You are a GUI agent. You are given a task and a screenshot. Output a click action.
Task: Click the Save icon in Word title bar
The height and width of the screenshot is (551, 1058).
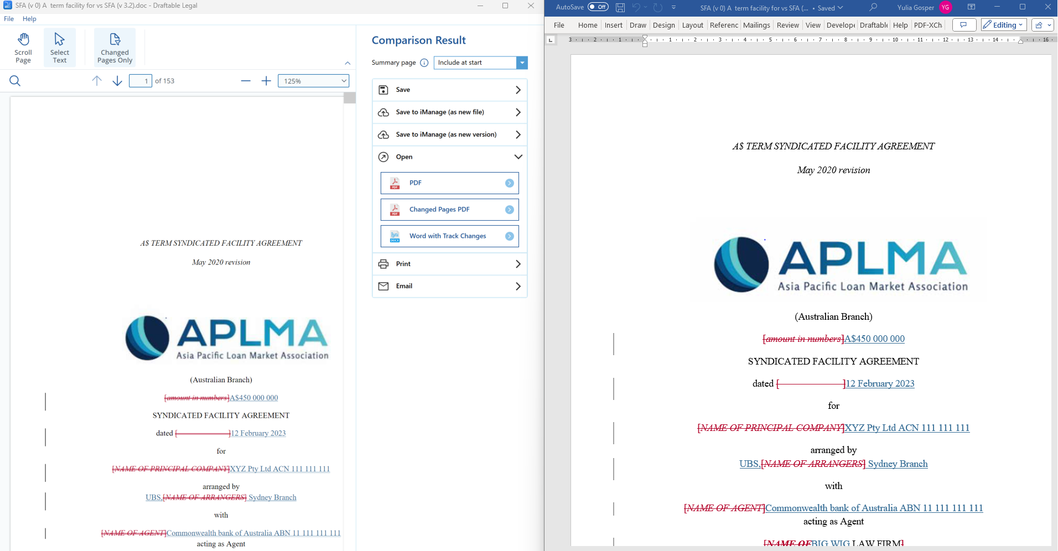pyautogui.click(x=620, y=8)
